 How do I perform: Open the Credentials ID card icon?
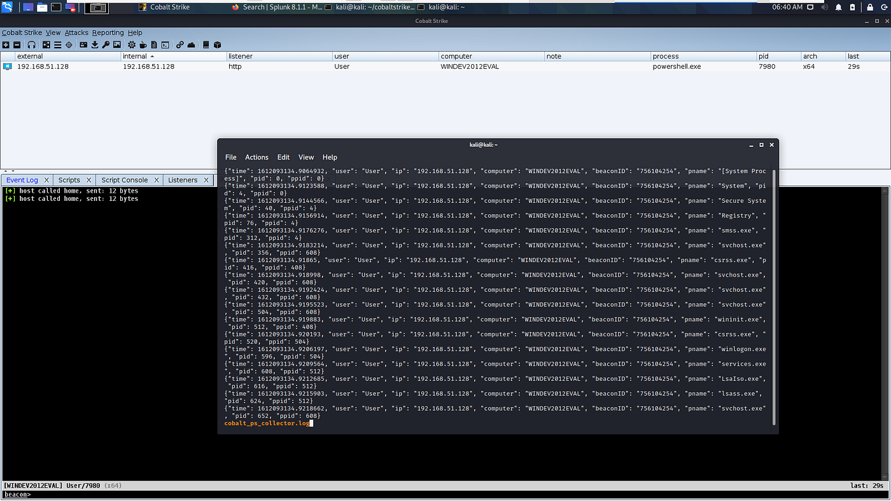(83, 45)
